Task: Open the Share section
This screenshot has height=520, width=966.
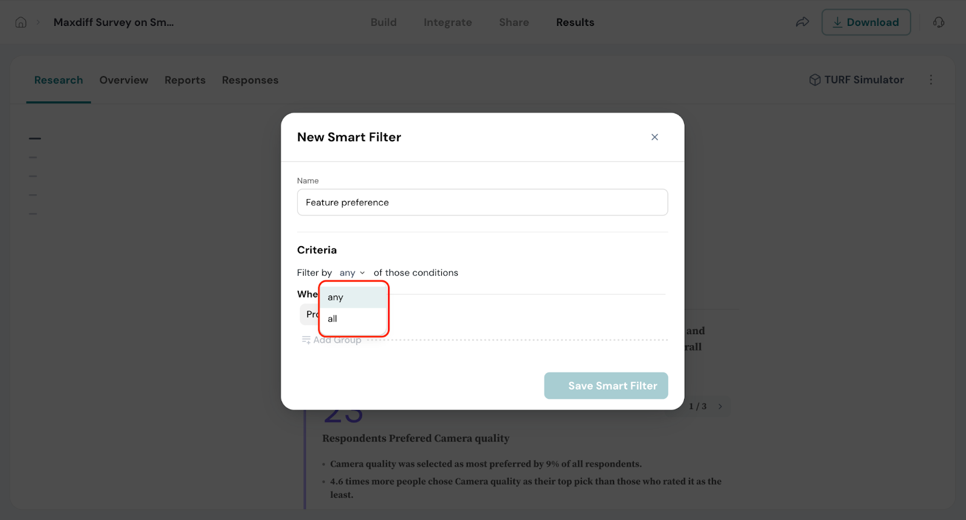Action: tap(514, 22)
